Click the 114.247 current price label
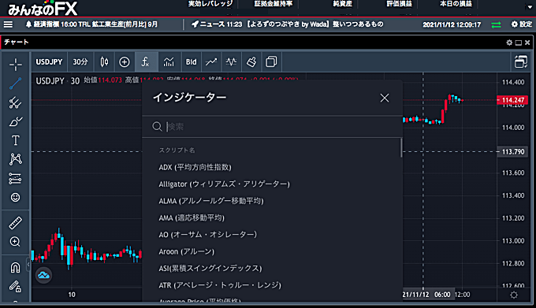The image size is (536, 308). pos(513,100)
